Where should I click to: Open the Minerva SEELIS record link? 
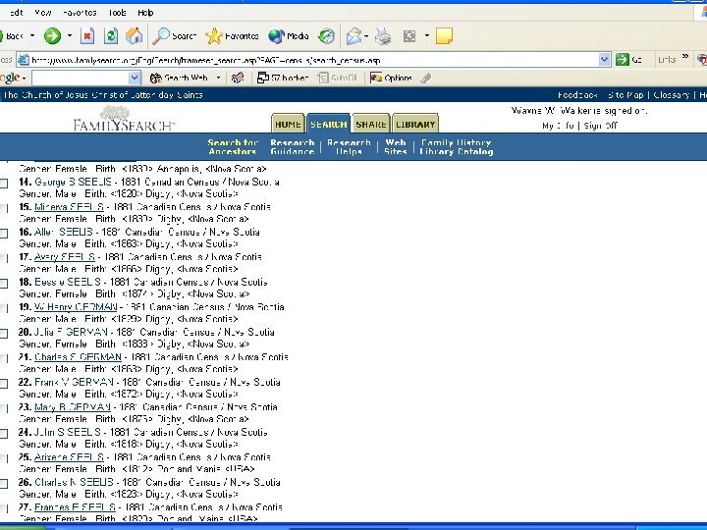(x=69, y=207)
